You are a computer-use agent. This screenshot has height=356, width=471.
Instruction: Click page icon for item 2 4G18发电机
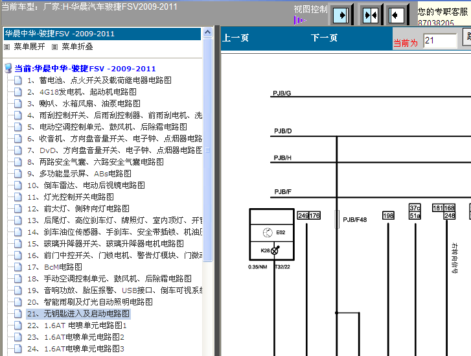point(18,92)
